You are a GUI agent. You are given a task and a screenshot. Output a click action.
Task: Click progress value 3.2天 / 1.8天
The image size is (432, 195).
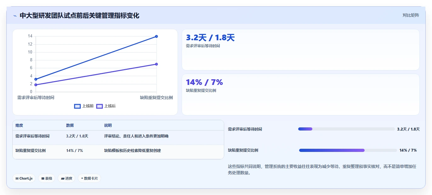coord(408,129)
